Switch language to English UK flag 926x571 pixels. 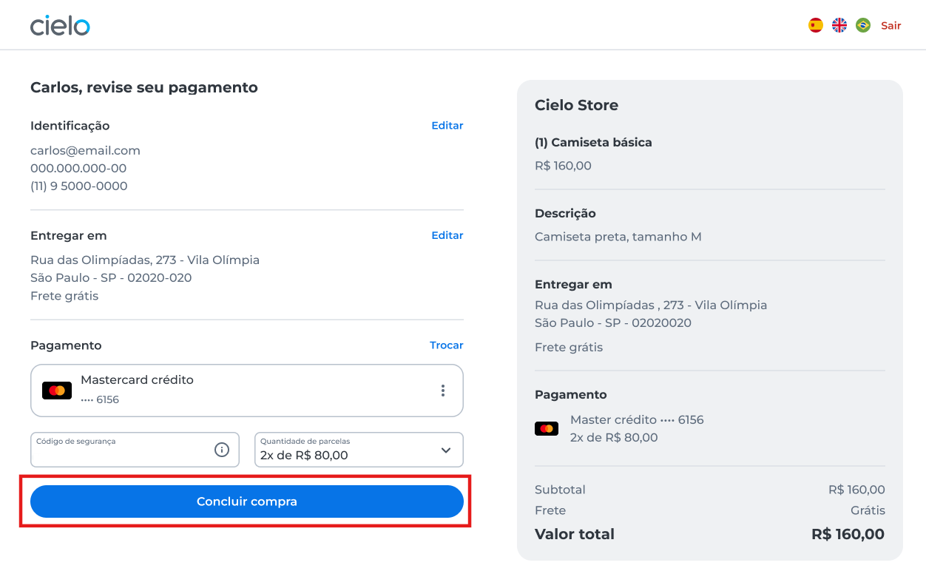839,25
